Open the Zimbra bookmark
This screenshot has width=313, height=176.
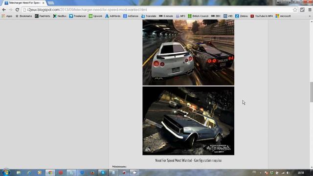(241, 16)
